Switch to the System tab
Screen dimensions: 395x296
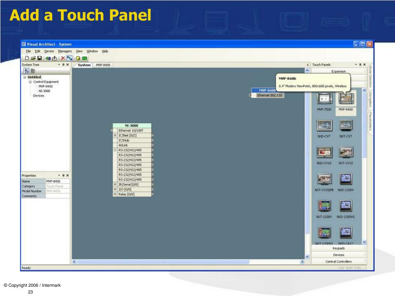click(84, 65)
